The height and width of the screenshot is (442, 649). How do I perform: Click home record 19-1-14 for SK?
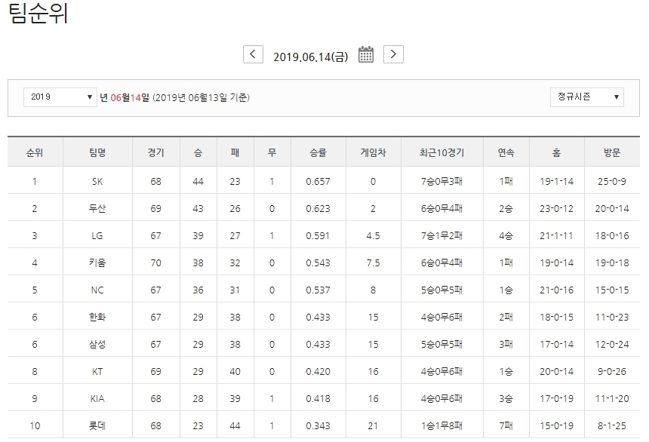tap(556, 181)
